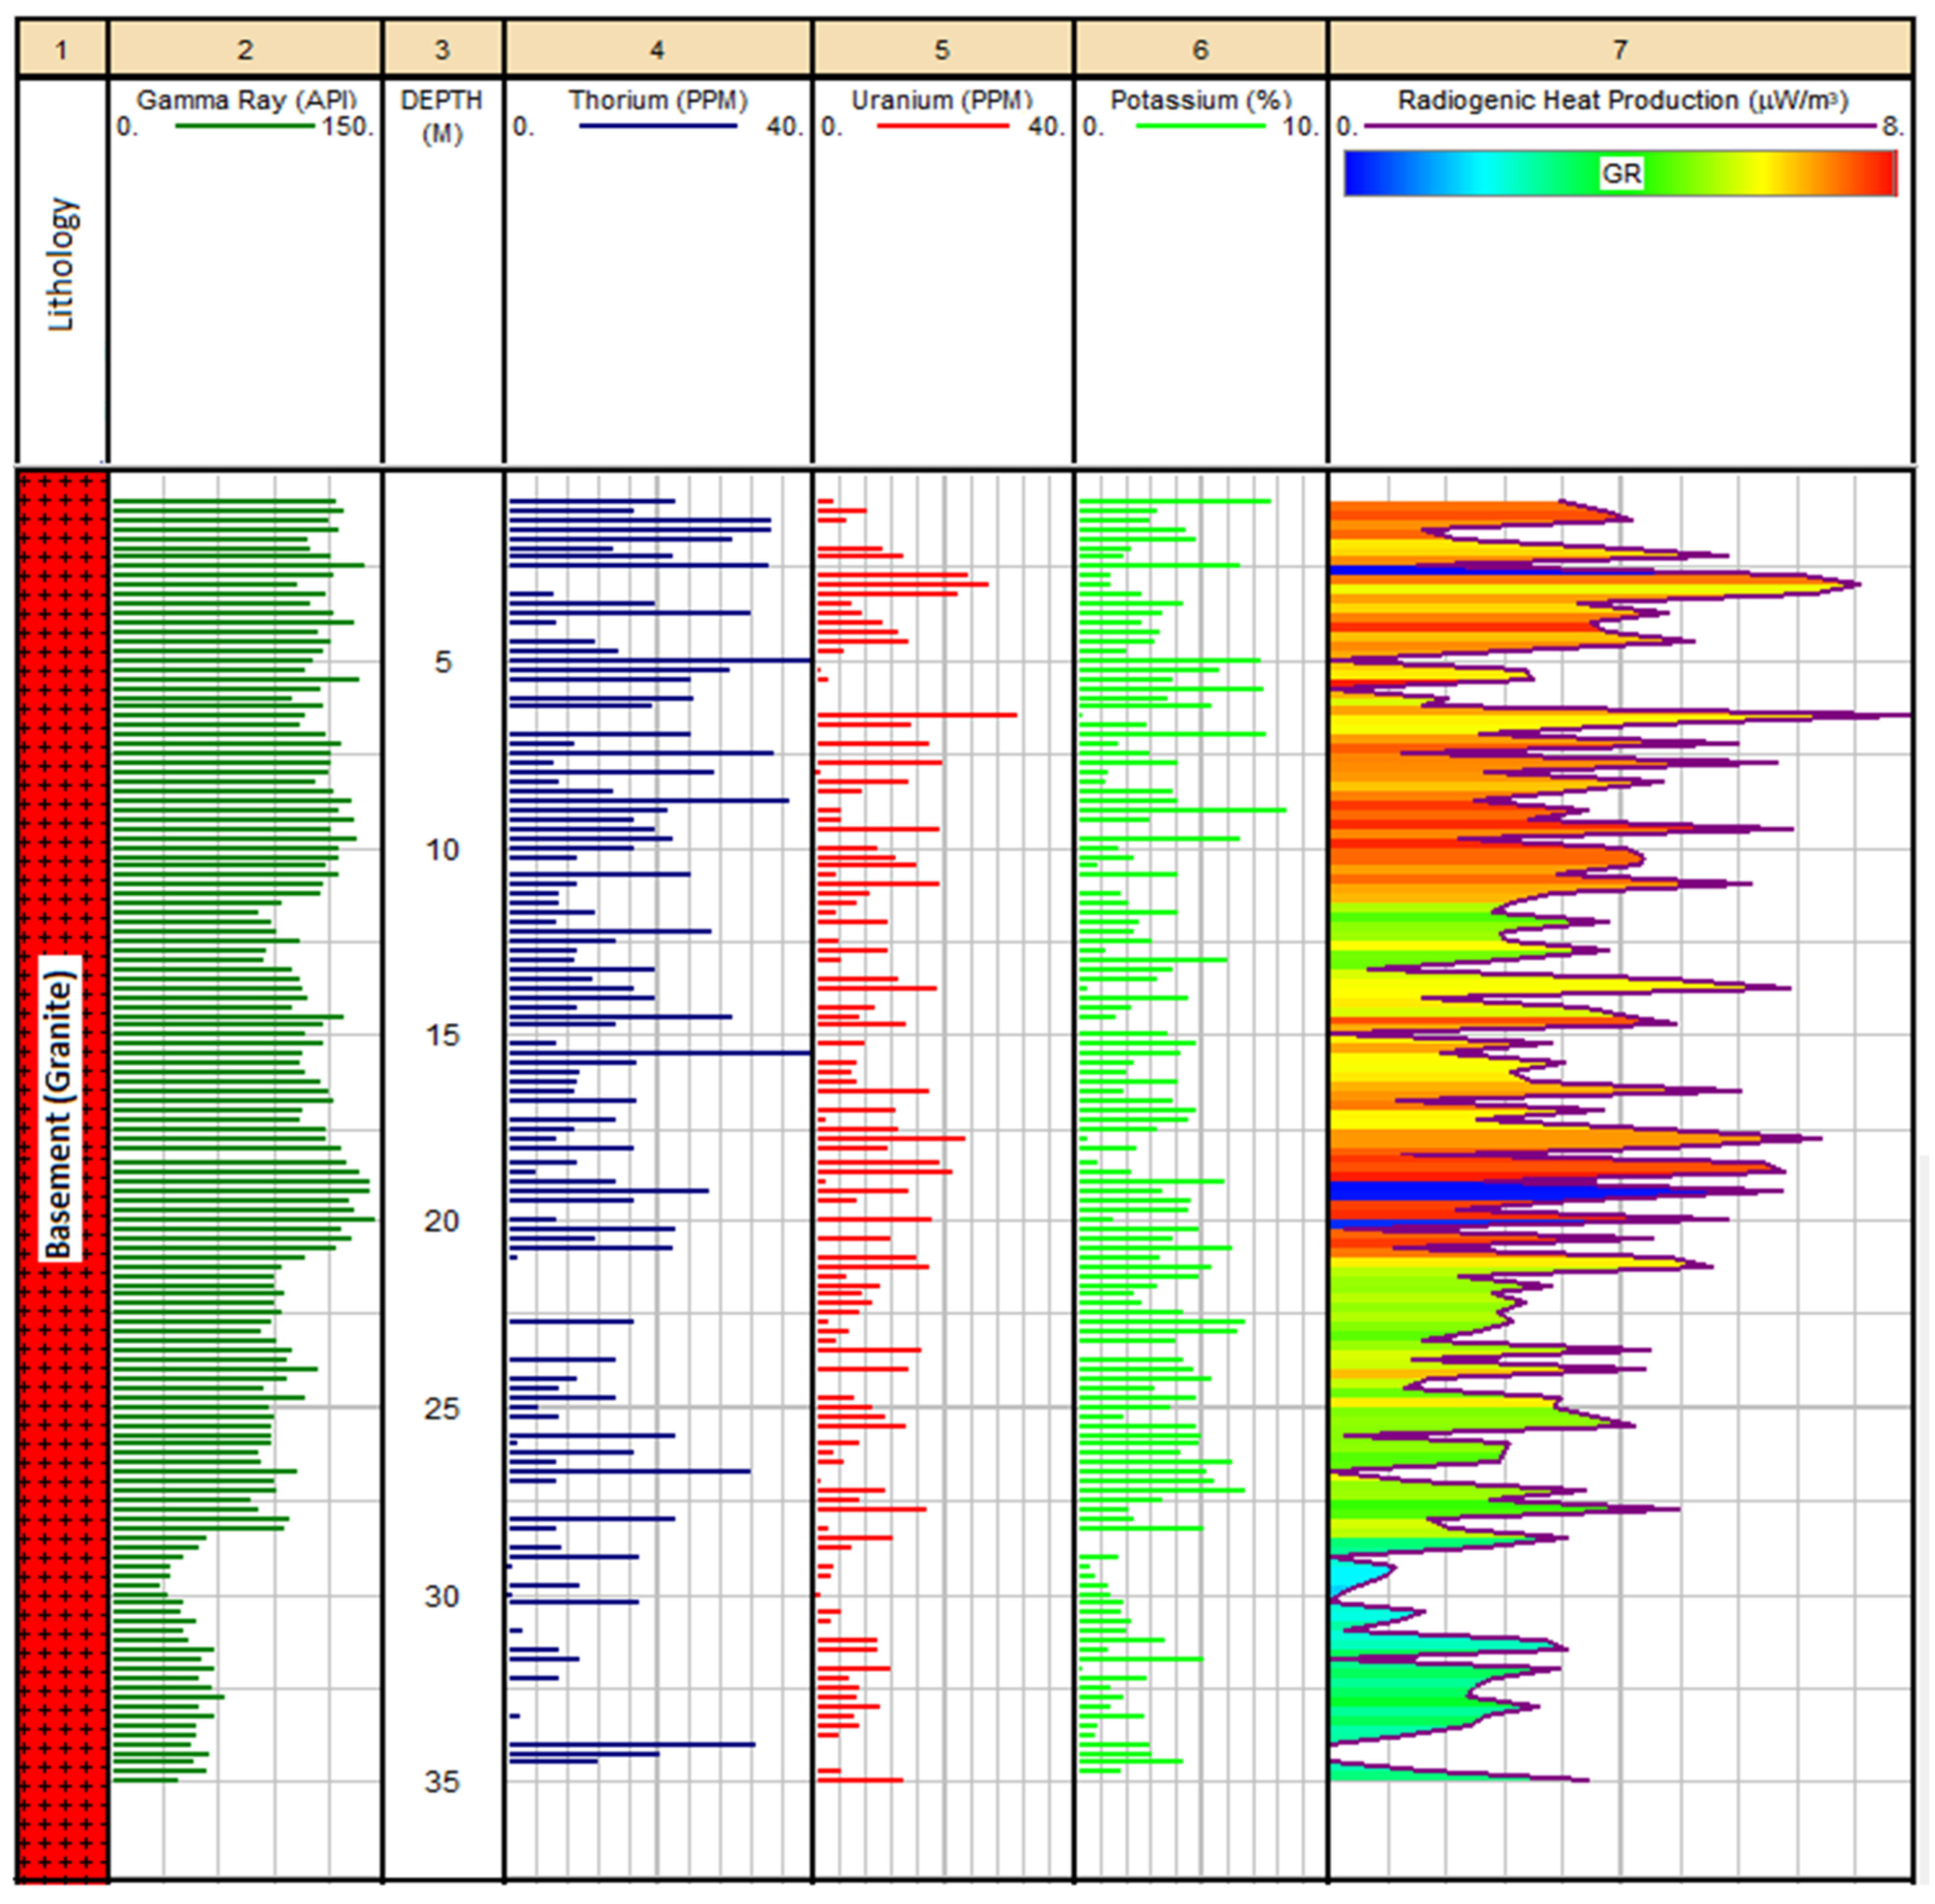
Task: Click the GR color gradient bar
Action: click(x=1620, y=174)
